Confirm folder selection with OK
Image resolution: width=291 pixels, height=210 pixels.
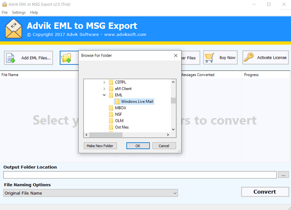[x=138, y=146]
